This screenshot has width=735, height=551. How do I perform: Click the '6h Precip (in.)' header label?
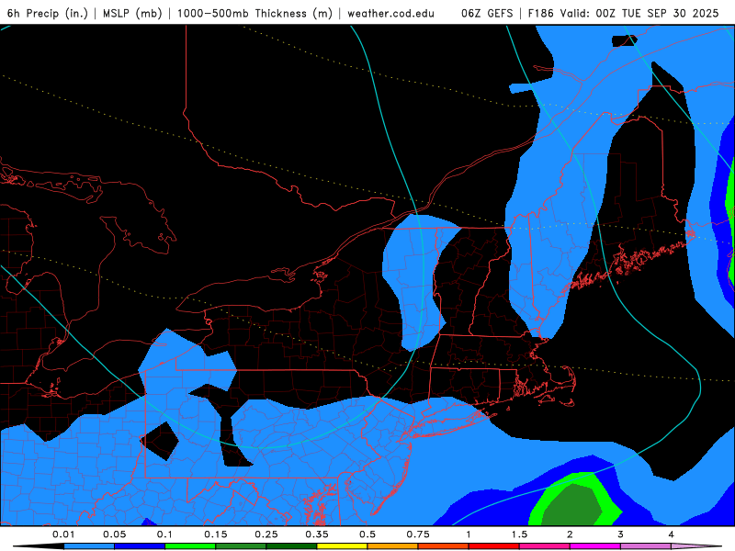click(48, 13)
